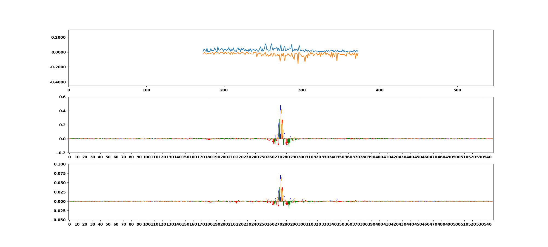This screenshot has width=548, height=247.
Task: Click the right end of orange line in top plot
Action: (x=358, y=53)
